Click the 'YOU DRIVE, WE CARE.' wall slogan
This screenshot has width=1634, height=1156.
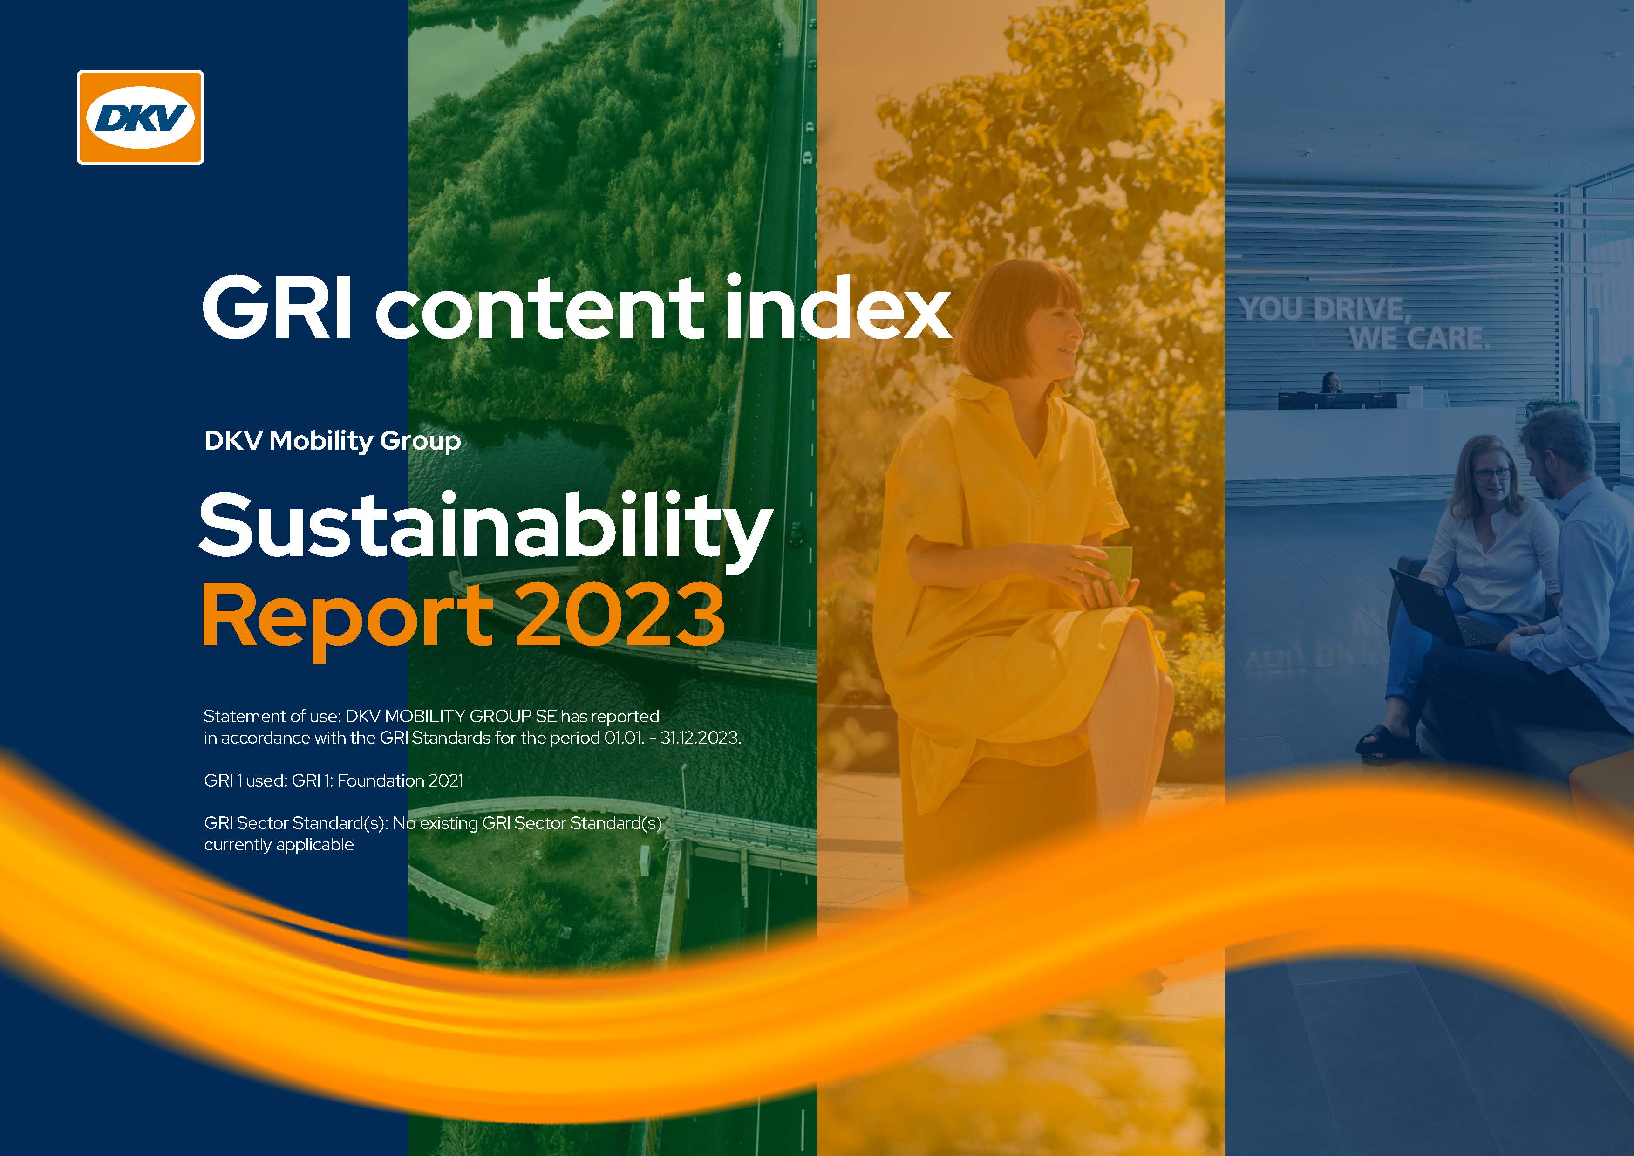[x=1365, y=323]
